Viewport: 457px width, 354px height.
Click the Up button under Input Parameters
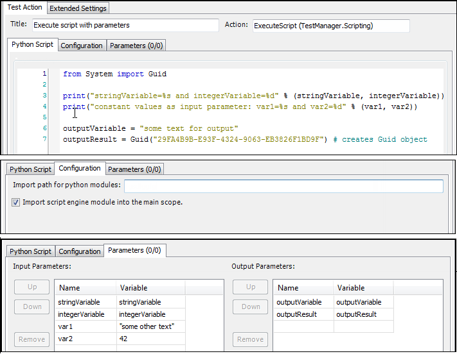[32, 287]
